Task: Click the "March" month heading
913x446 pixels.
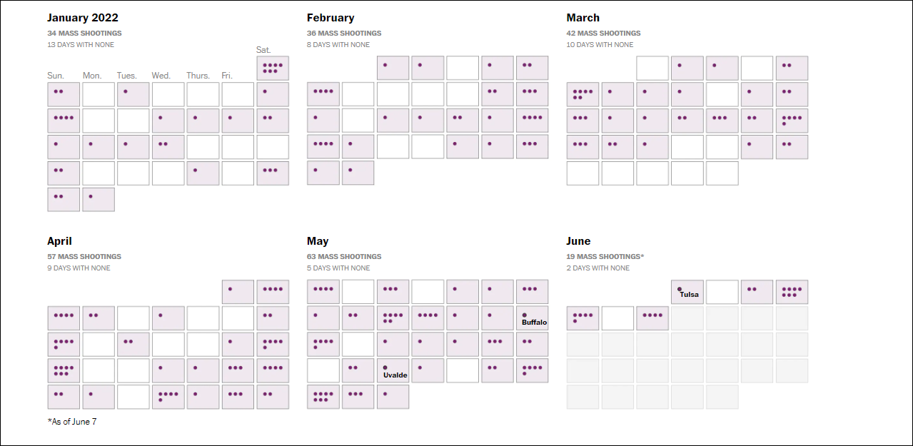Action: 583,18
